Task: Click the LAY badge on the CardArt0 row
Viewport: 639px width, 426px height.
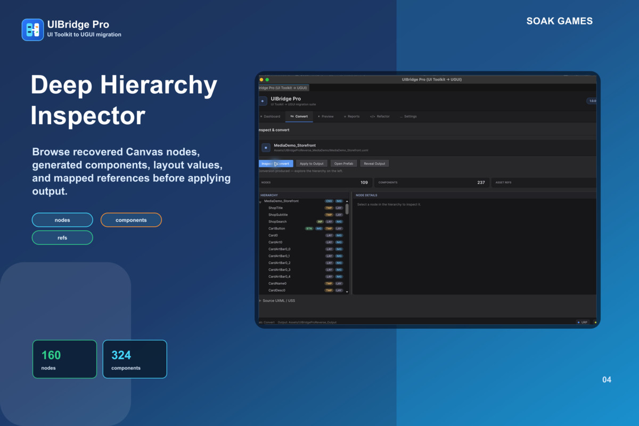Action: click(x=329, y=242)
